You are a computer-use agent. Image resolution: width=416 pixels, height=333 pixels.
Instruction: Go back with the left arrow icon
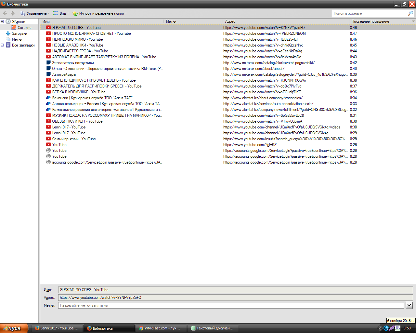pos(5,13)
